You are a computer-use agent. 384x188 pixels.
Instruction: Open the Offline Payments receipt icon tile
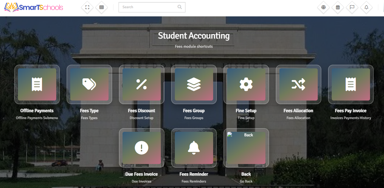[x=37, y=84]
